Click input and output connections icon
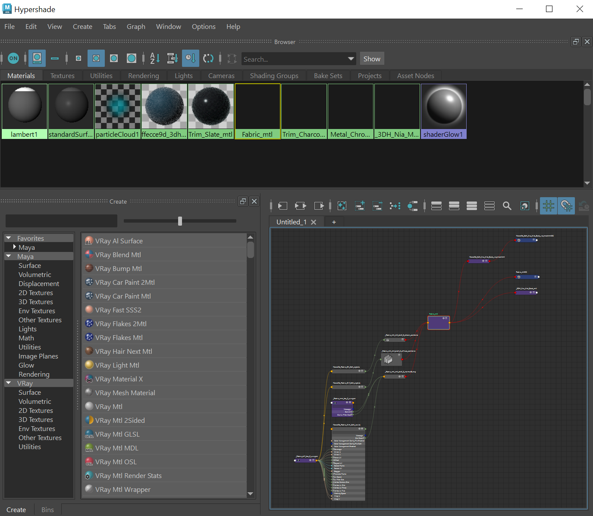This screenshot has height=516, width=593. tap(300, 206)
